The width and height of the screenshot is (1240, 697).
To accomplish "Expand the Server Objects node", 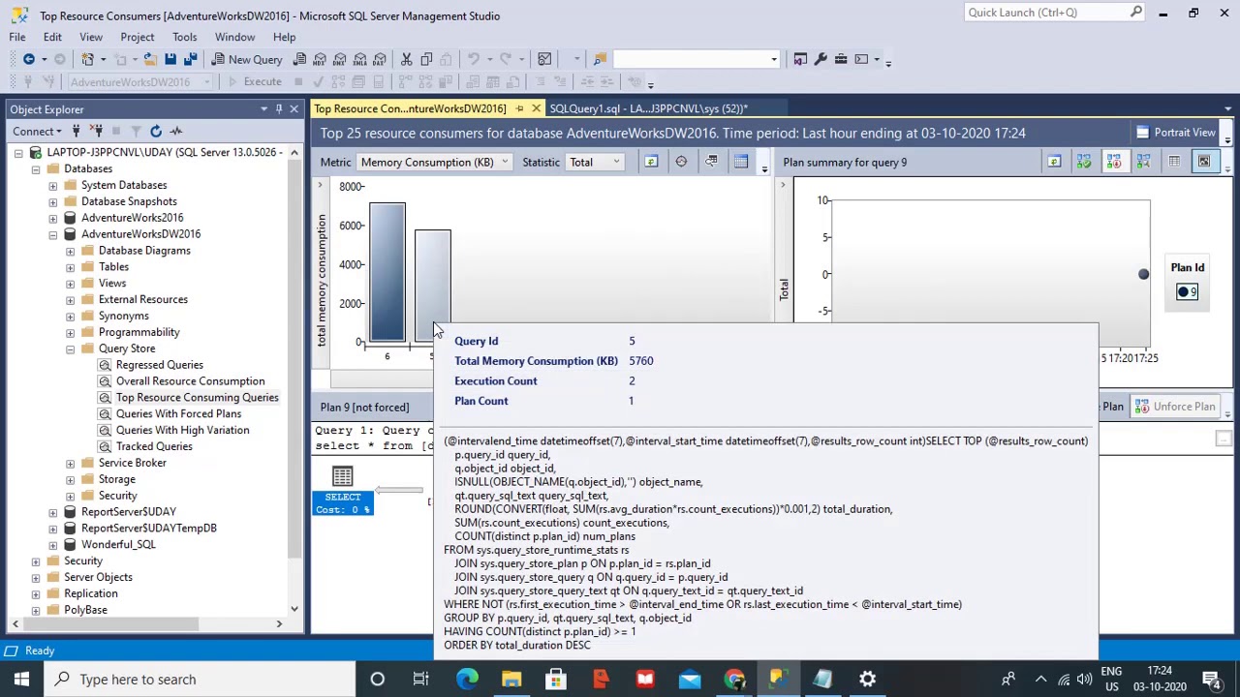I will click(x=35, y=577).
